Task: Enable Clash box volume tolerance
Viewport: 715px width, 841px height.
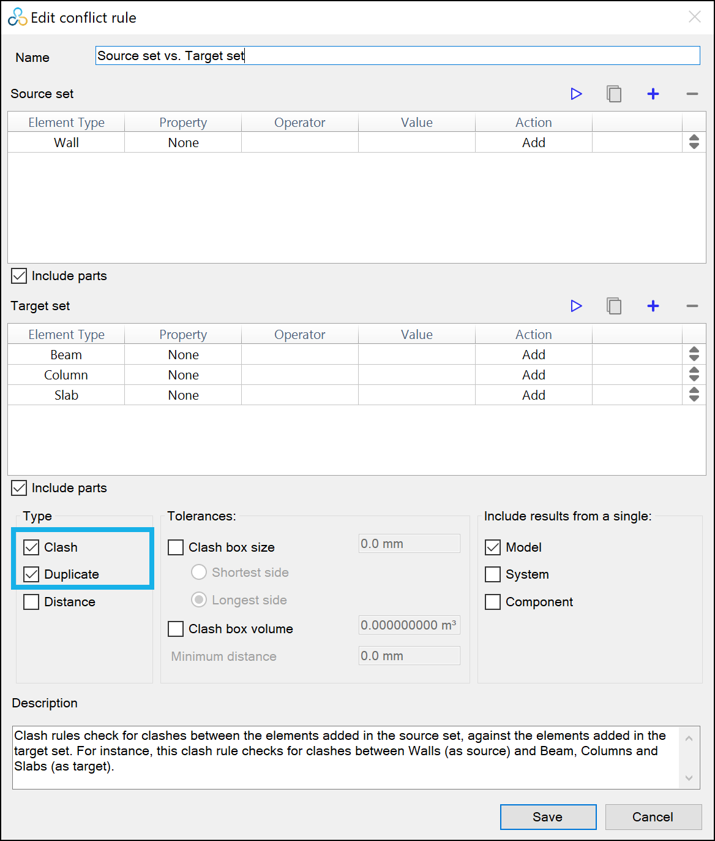Action: coord(176,629)
